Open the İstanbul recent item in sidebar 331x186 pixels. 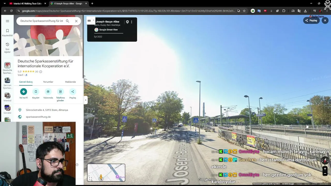[x=7, y=97]
